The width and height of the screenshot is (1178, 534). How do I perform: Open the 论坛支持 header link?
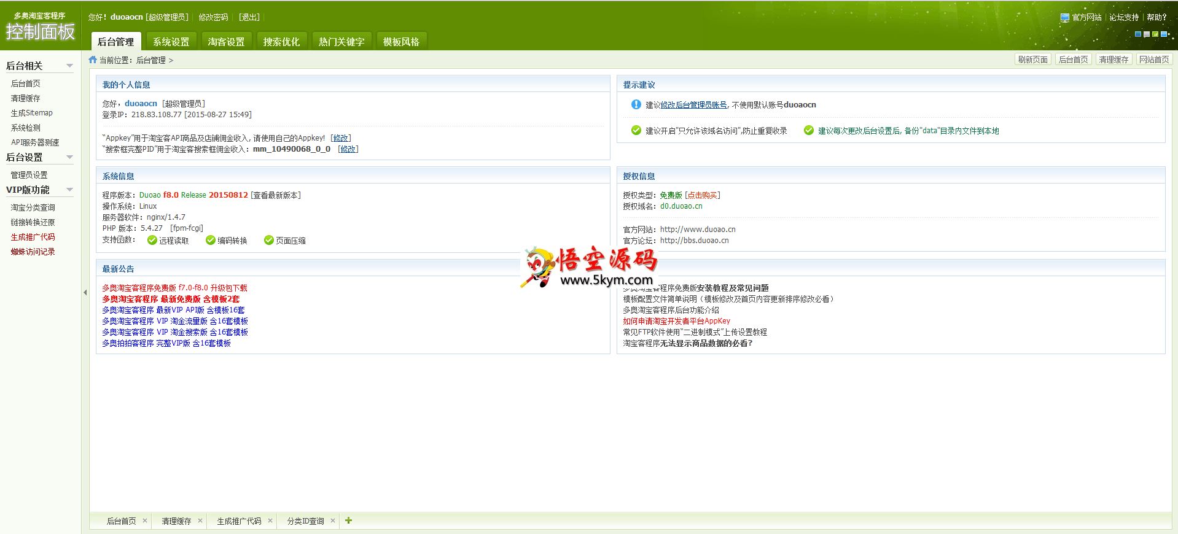point(1124,17)
